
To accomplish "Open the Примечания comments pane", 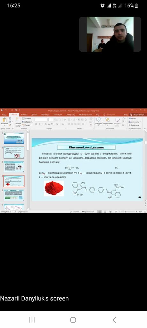I will click(88, 212).
